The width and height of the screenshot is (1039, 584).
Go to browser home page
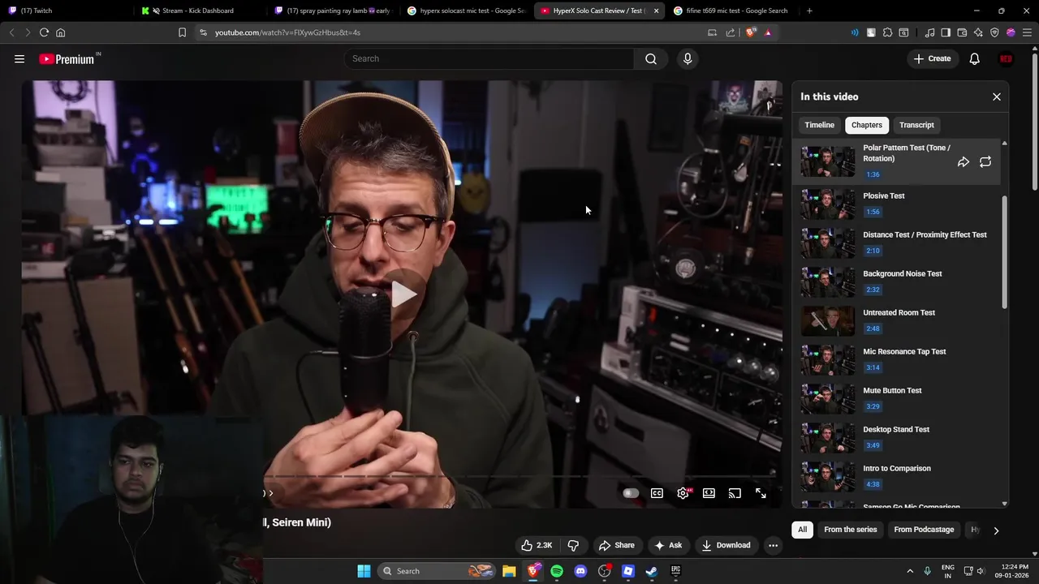[x=60, y=32]
